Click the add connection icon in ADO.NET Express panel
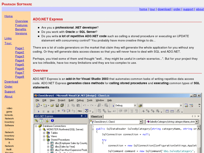Image resolution: width=204 pixels, height=153 pixels. [36, 121]
